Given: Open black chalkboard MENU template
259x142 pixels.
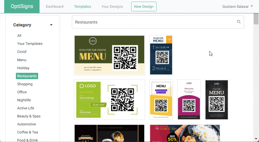Looking at the screenshot, I should pos(217,100).
